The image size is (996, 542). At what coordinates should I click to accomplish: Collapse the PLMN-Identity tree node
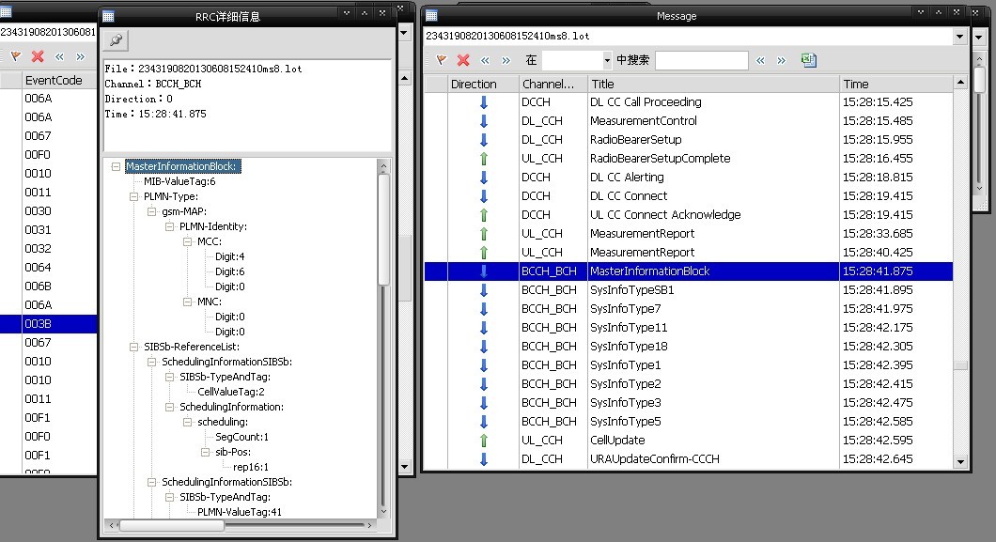tap(169, 226)
